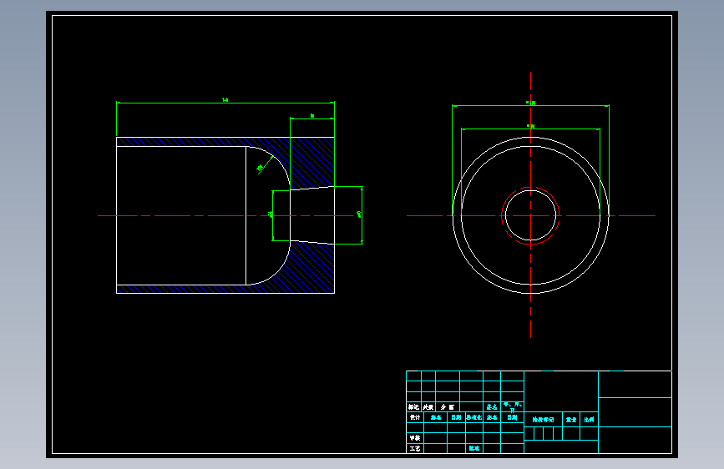Select the 设计 cell in title block
The height and width of the screenshot is (469, 724).
click(415, 417)
